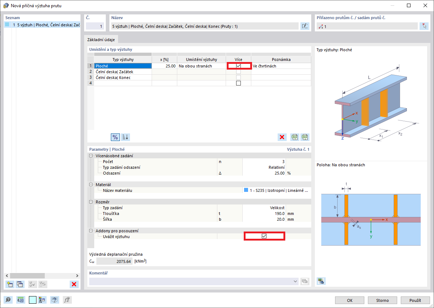
Task: Click the Ve čtvrtinách note cell
Action: point(281,66)
